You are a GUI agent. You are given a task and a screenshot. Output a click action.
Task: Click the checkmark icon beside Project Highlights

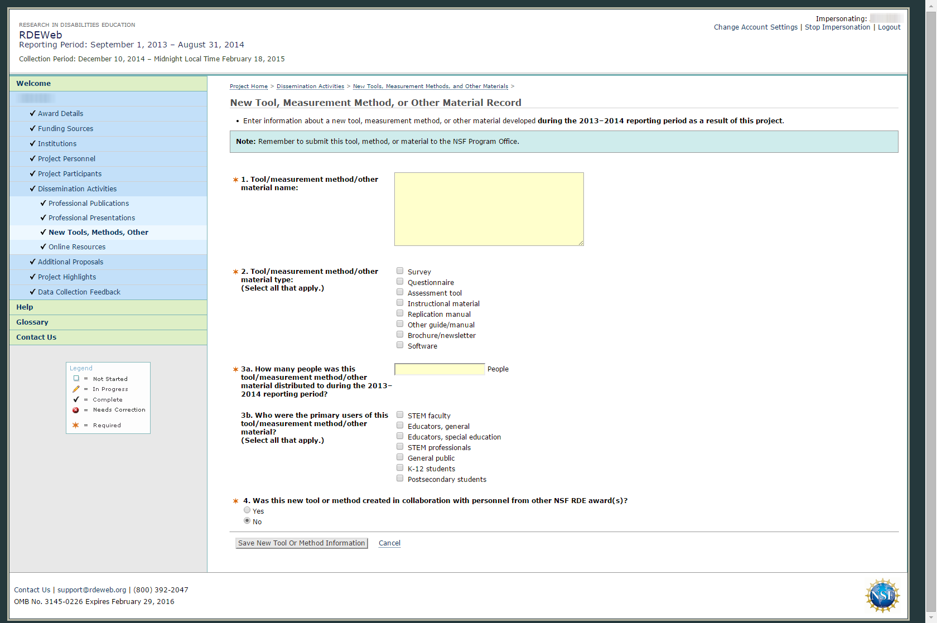32,277
